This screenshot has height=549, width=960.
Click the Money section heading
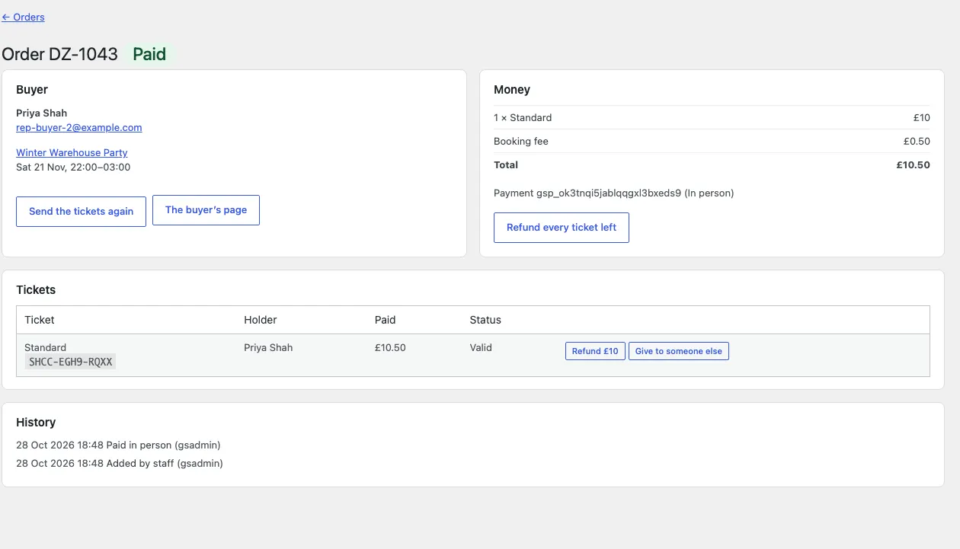512,89
